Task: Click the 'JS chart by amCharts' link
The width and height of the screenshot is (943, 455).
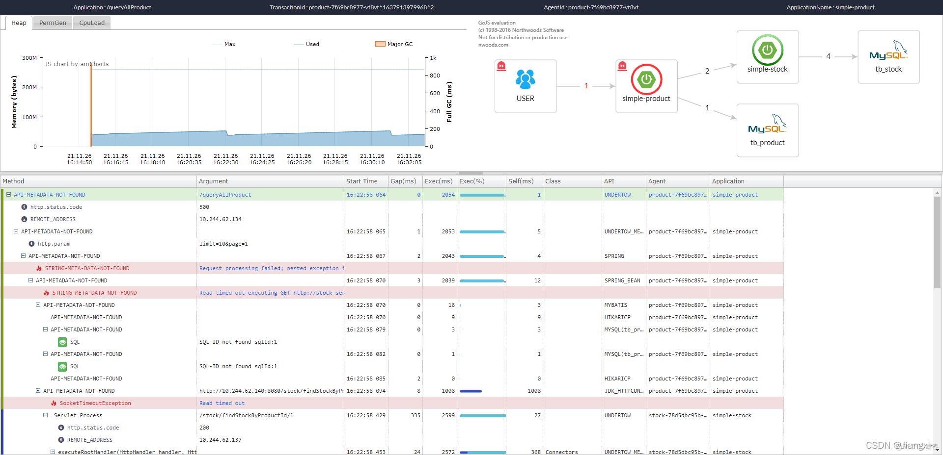Action: (77, 64)
